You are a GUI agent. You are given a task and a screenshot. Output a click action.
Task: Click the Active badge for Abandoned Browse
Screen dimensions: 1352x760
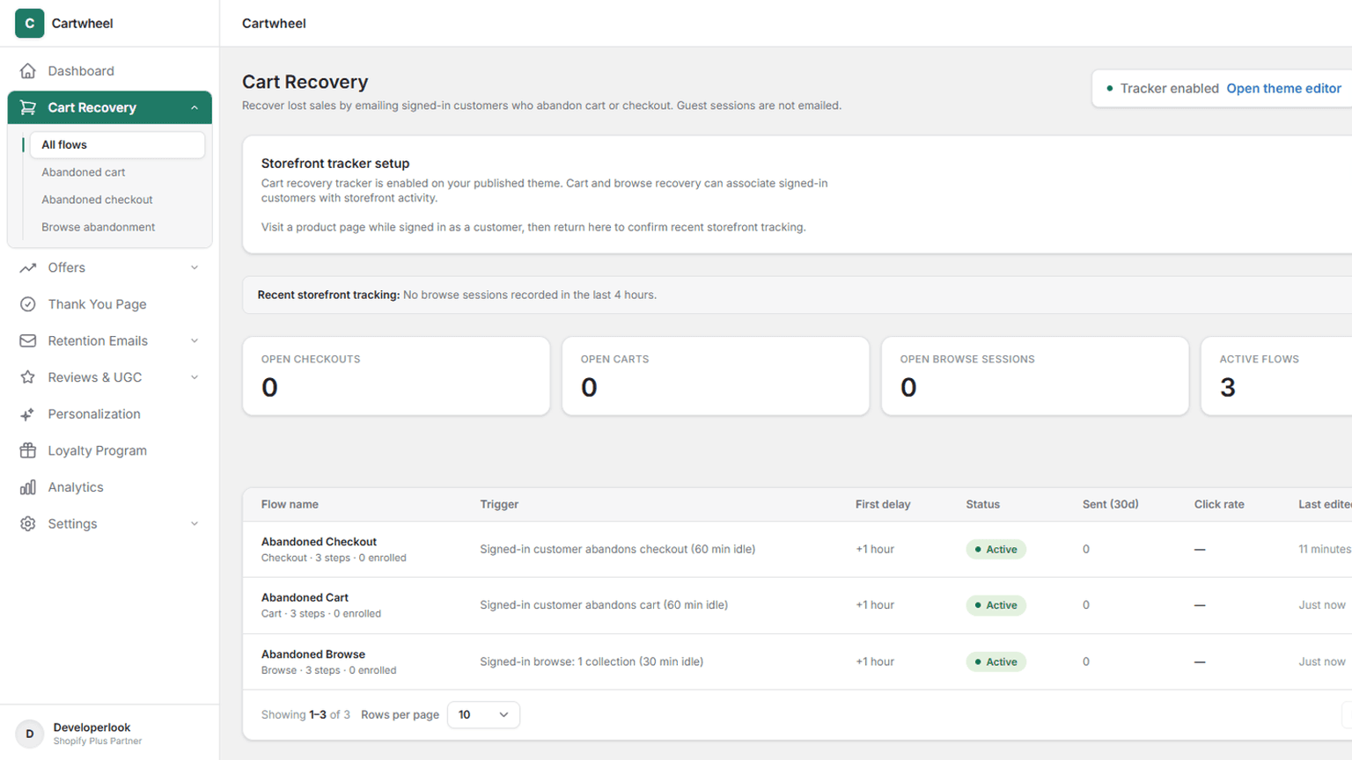pos(996,661)
